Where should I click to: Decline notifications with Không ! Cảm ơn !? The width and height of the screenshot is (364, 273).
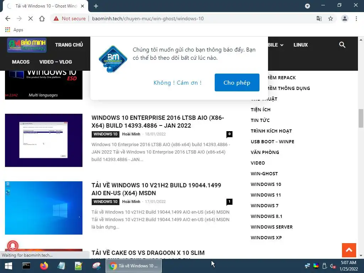click(x=177, y=82)
